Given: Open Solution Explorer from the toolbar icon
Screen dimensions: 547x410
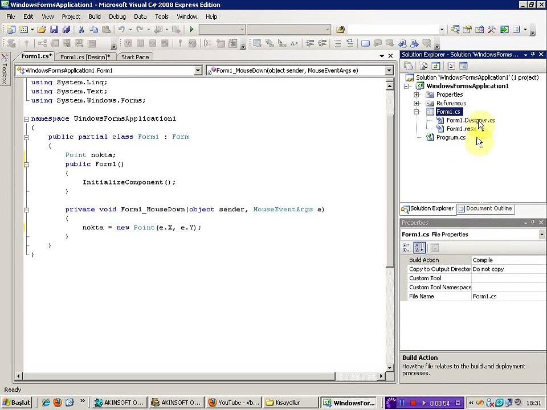Looking at the screenshot, I should point(455,30).
